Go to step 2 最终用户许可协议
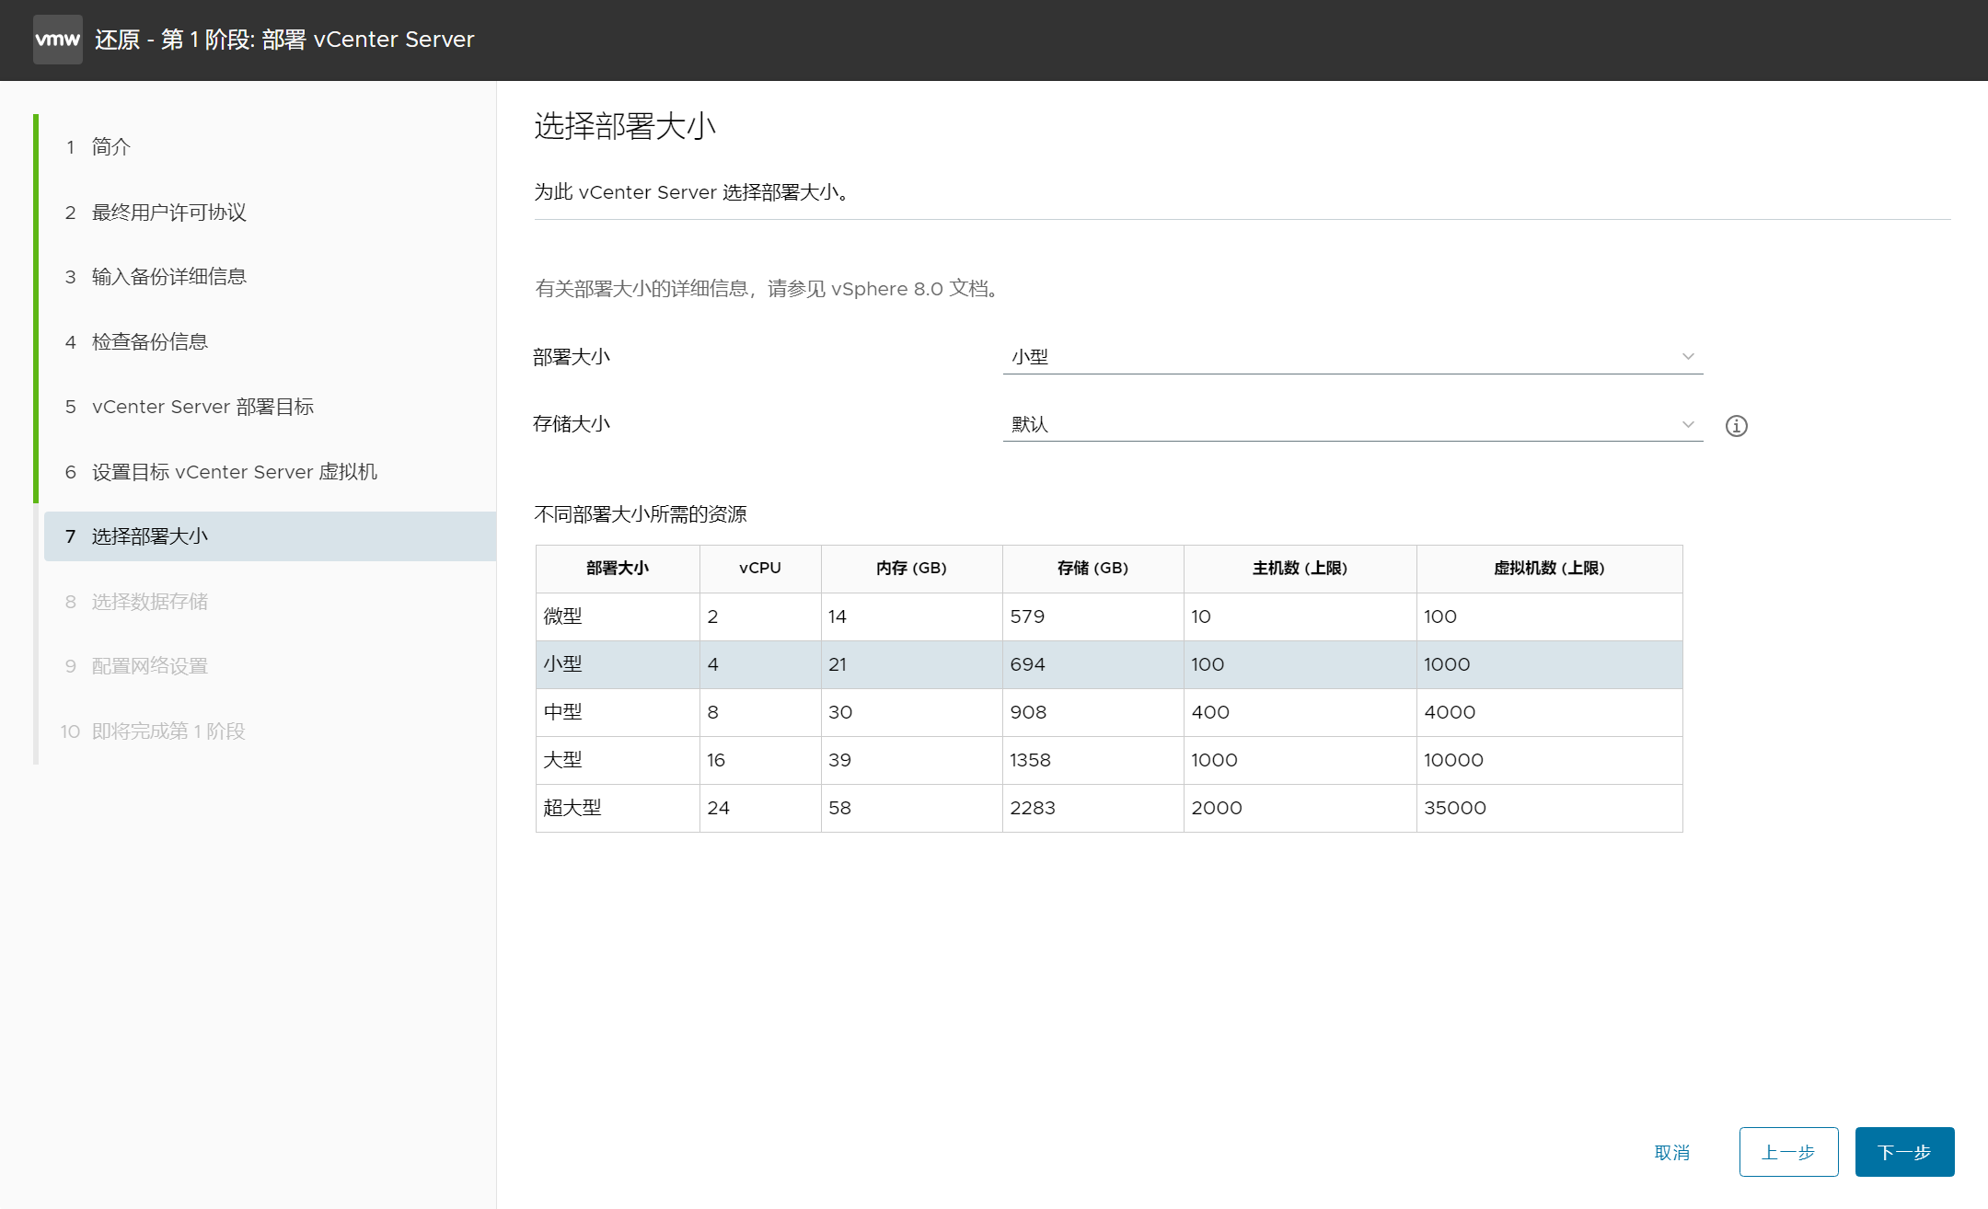Screen dimensions: 1988x1209 pos(169,213)
